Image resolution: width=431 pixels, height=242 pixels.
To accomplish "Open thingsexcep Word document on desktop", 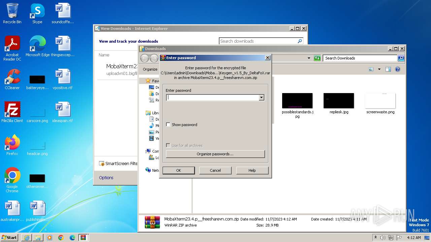I will coord(63,46).
